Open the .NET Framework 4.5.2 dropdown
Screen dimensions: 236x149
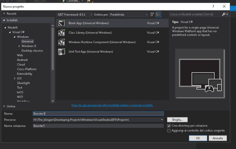(75, 15)
